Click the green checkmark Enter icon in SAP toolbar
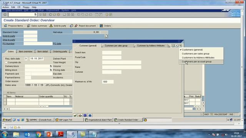The width and height of the screenshot is (246, 138). [5, 15]
